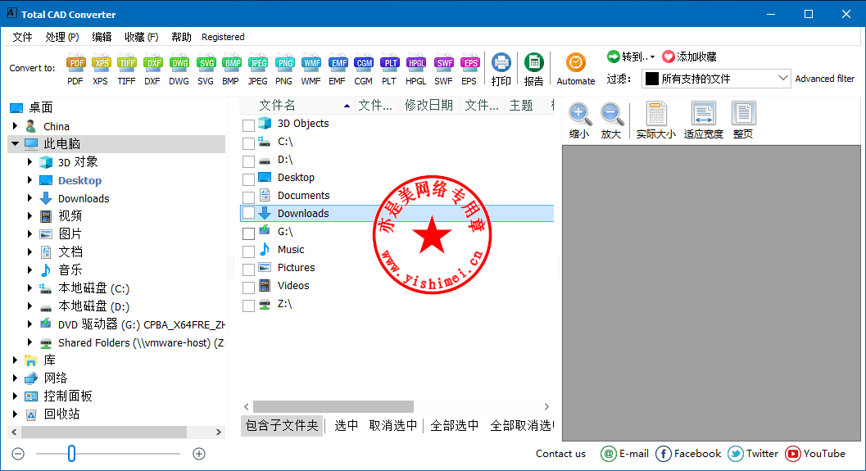866x471 pixels.
Task: Check the Documents row checkbox
Action: click(248, 197)
